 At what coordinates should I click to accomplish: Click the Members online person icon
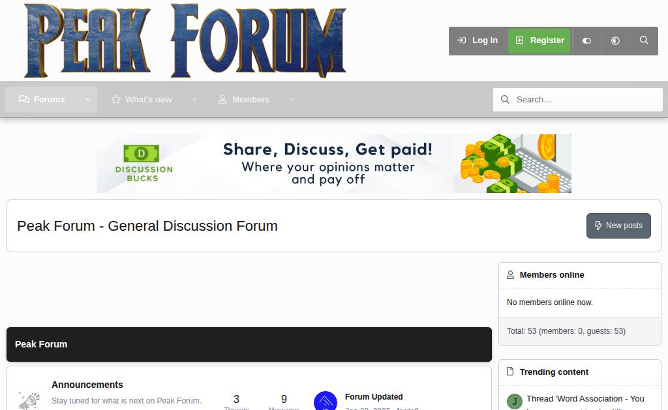pyautogui.click(x=510, y=275)
